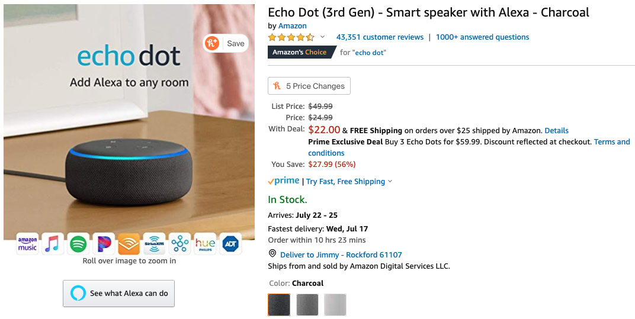The image size is (635, 319).
Task: Expand Try Fast, Free Shipping dropdown
Action: 389,182
